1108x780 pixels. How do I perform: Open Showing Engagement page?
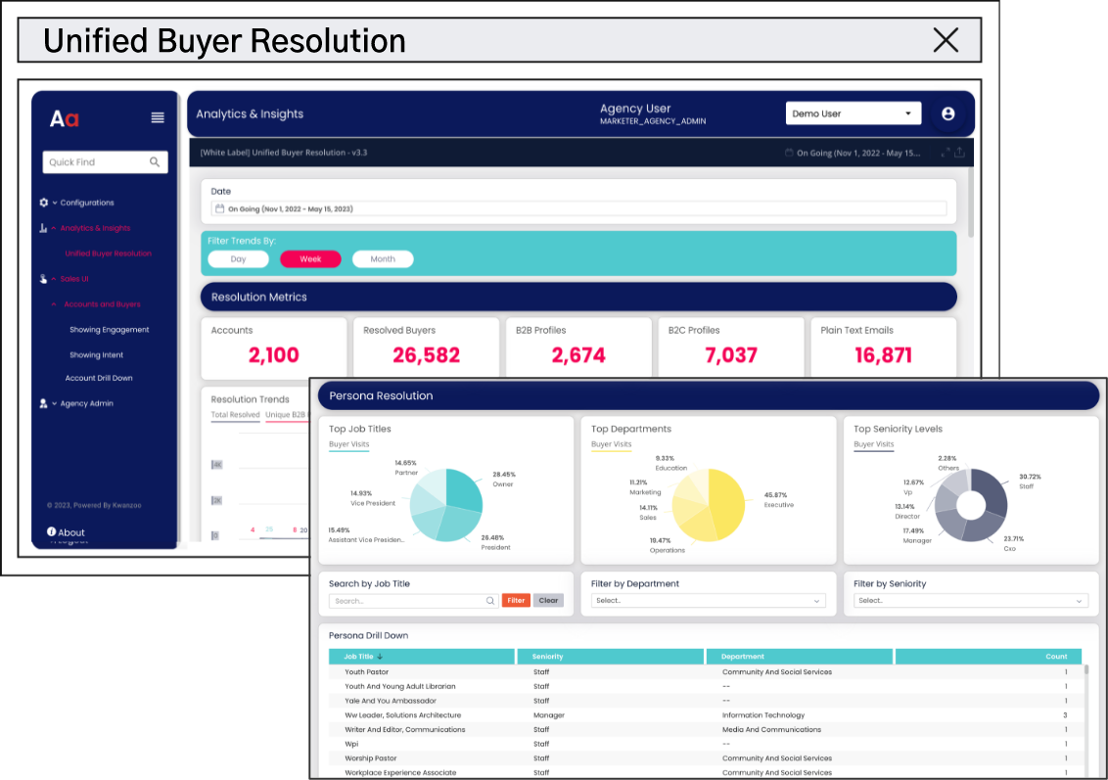point(109,329)
